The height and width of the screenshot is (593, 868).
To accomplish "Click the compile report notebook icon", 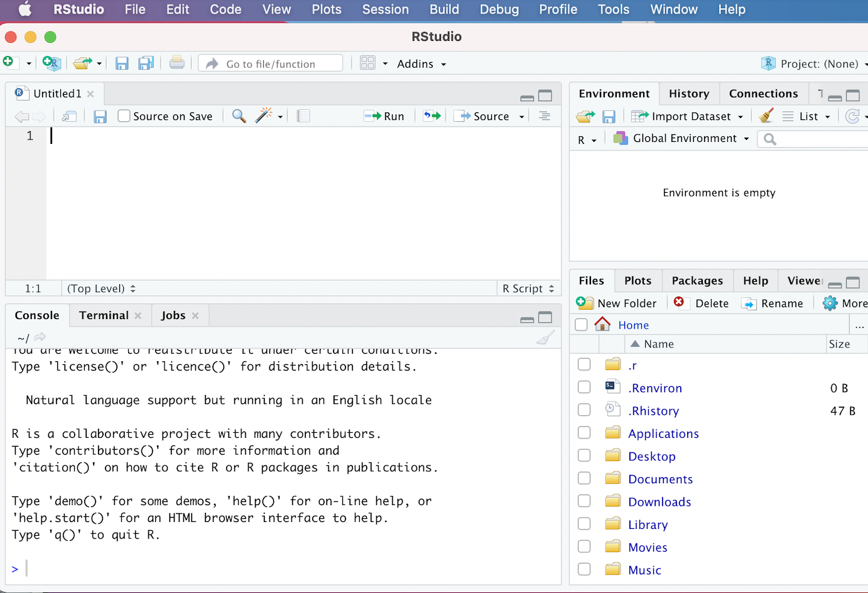I will 303,116.
